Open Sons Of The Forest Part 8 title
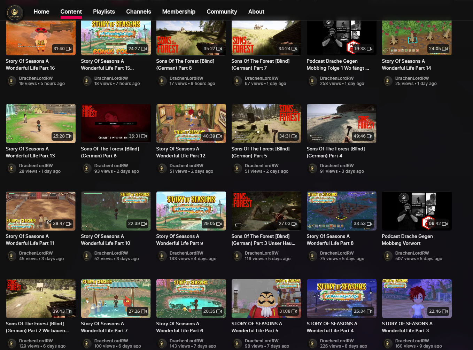The image size is (473, 350). tap(185, 64)
